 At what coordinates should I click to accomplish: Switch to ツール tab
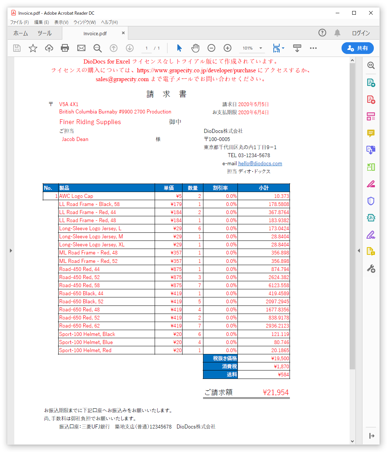(x=45, y=33)
